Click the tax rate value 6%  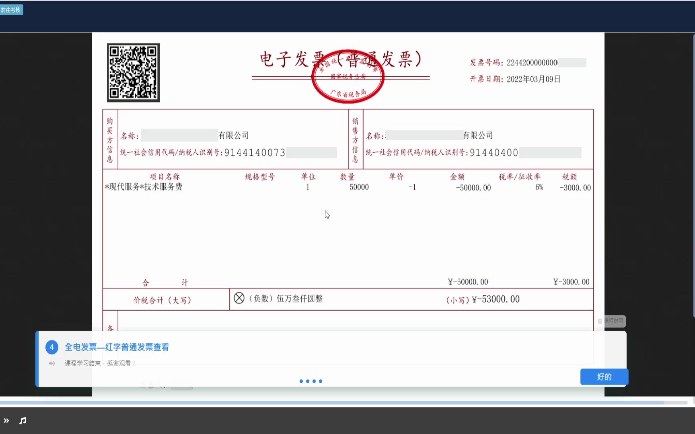click(539, 187)
